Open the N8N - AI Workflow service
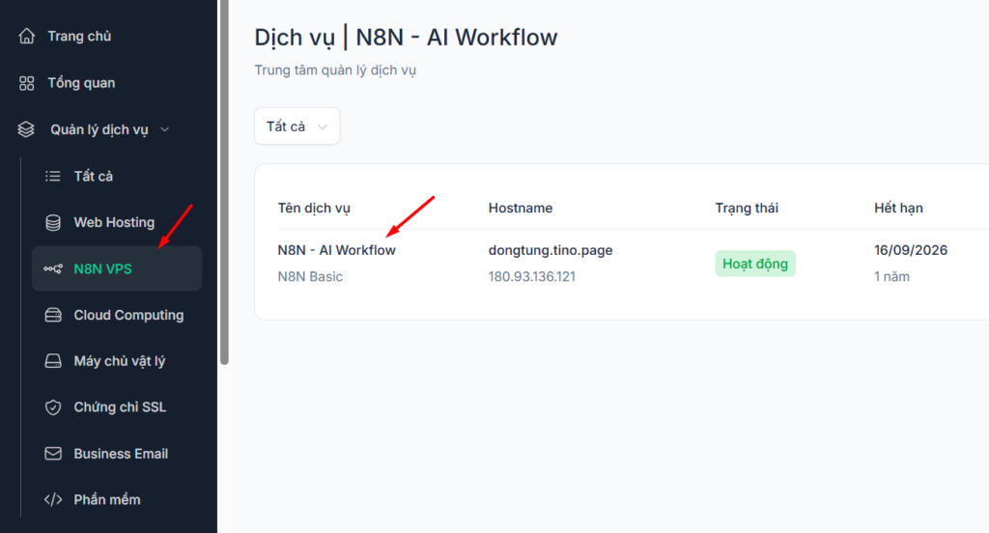Viewport: 989px width, 533px height. (336, 250)
